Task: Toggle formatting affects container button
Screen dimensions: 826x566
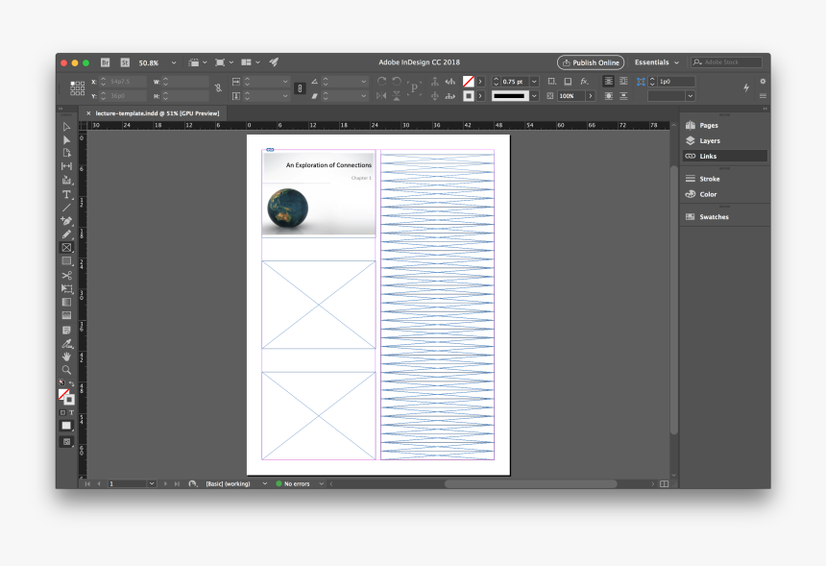Action: 62,412
